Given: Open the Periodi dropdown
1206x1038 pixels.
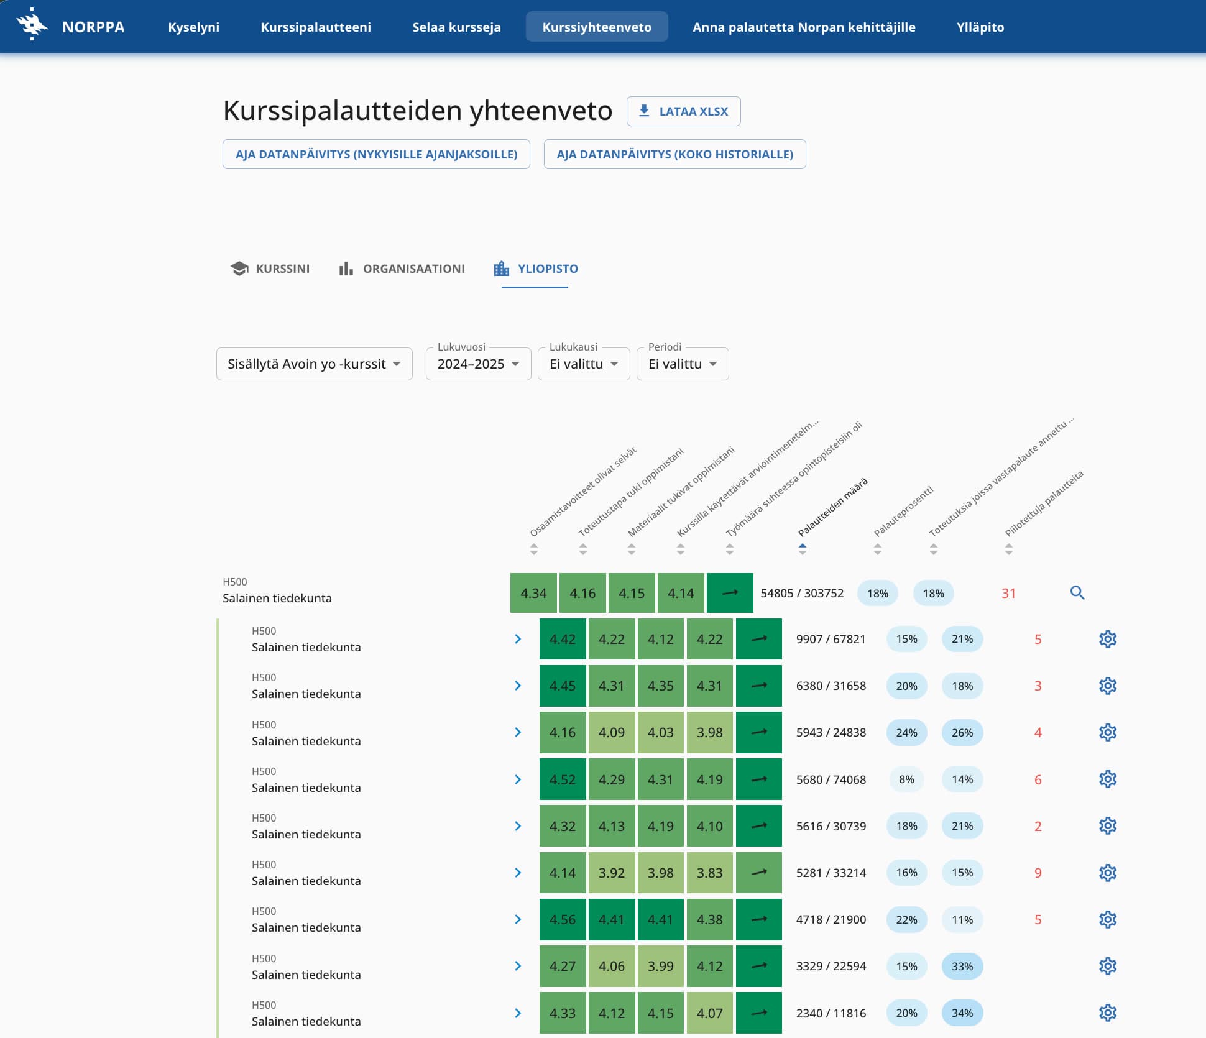Looking at the screenshot, I should coord(682,364).
